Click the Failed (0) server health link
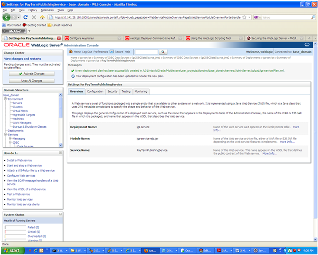Viewport: 318px width, 255px height. [33, 227]
